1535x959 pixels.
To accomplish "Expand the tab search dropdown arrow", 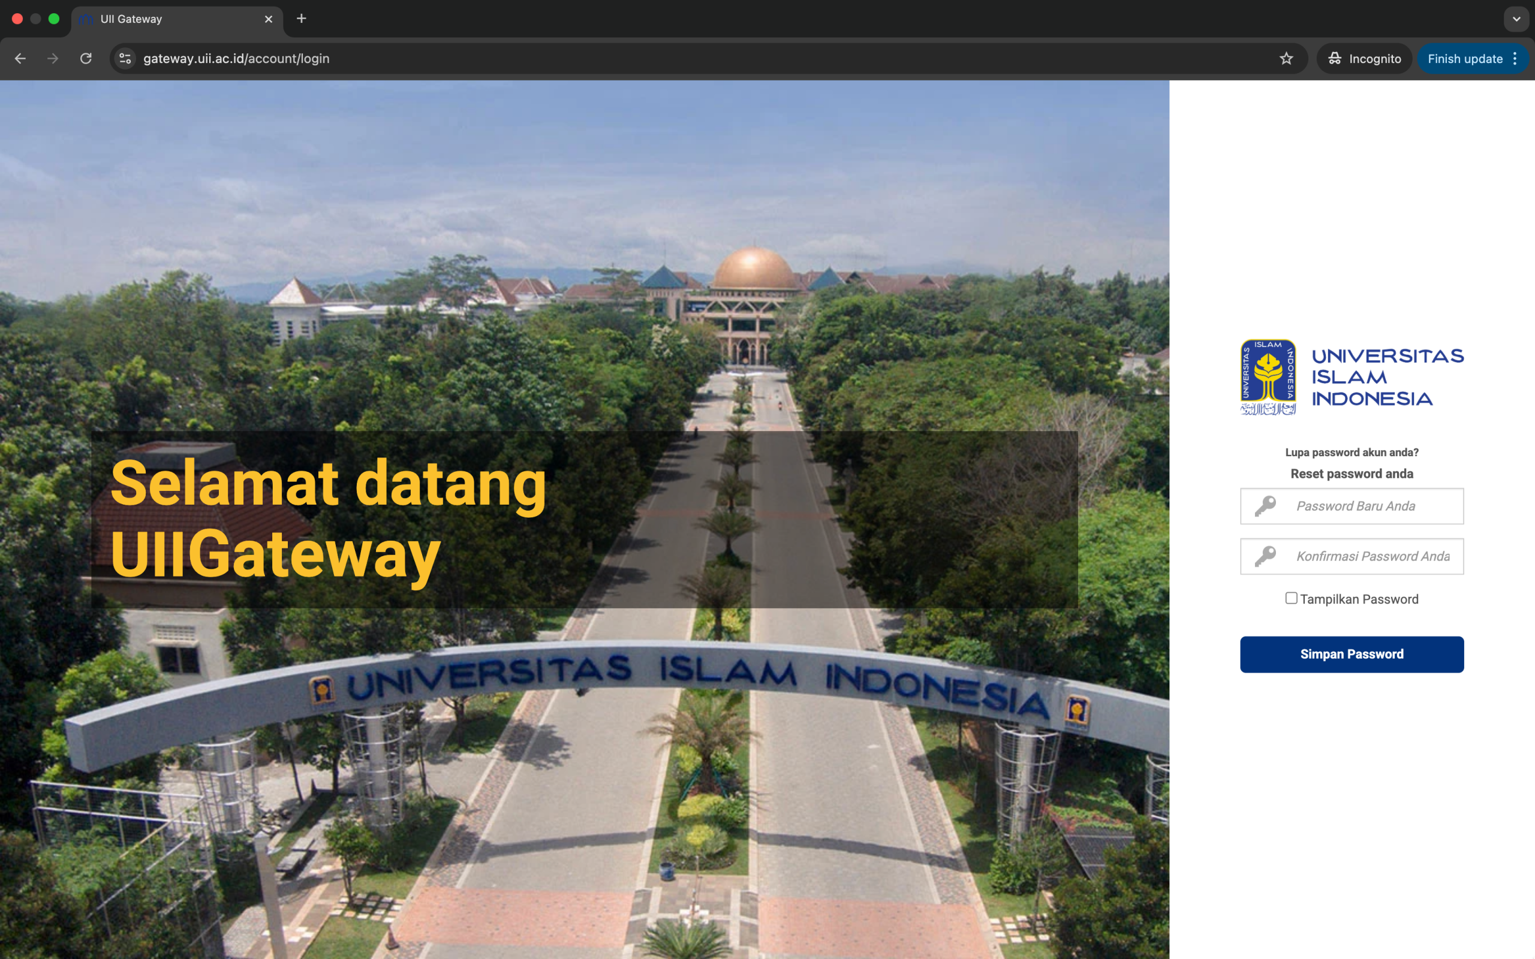I will pos(1516,19).
